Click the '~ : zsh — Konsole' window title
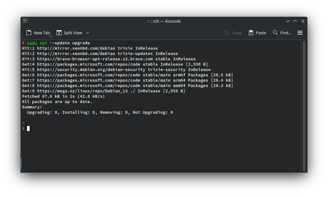 pos(164,21)
